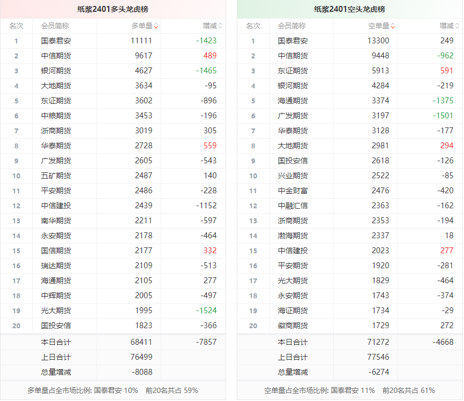This screenshot has height=401, width=464.
Task: Click short previous-day total 77546
Action: pyautogui.click(x=378, y=357)
